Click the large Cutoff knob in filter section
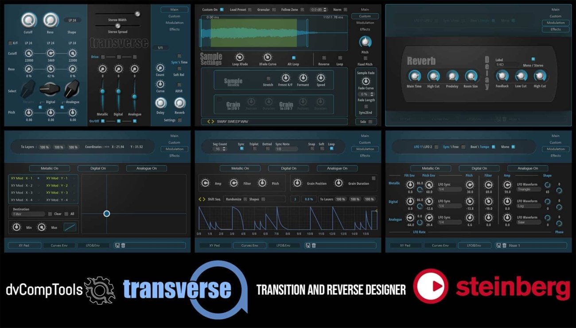Image resolution: width=576 pixels, height=328 pixels. tap(28, 20)
